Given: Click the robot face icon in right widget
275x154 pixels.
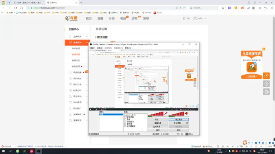Looking at the screenshot, I should click(266, 92).
